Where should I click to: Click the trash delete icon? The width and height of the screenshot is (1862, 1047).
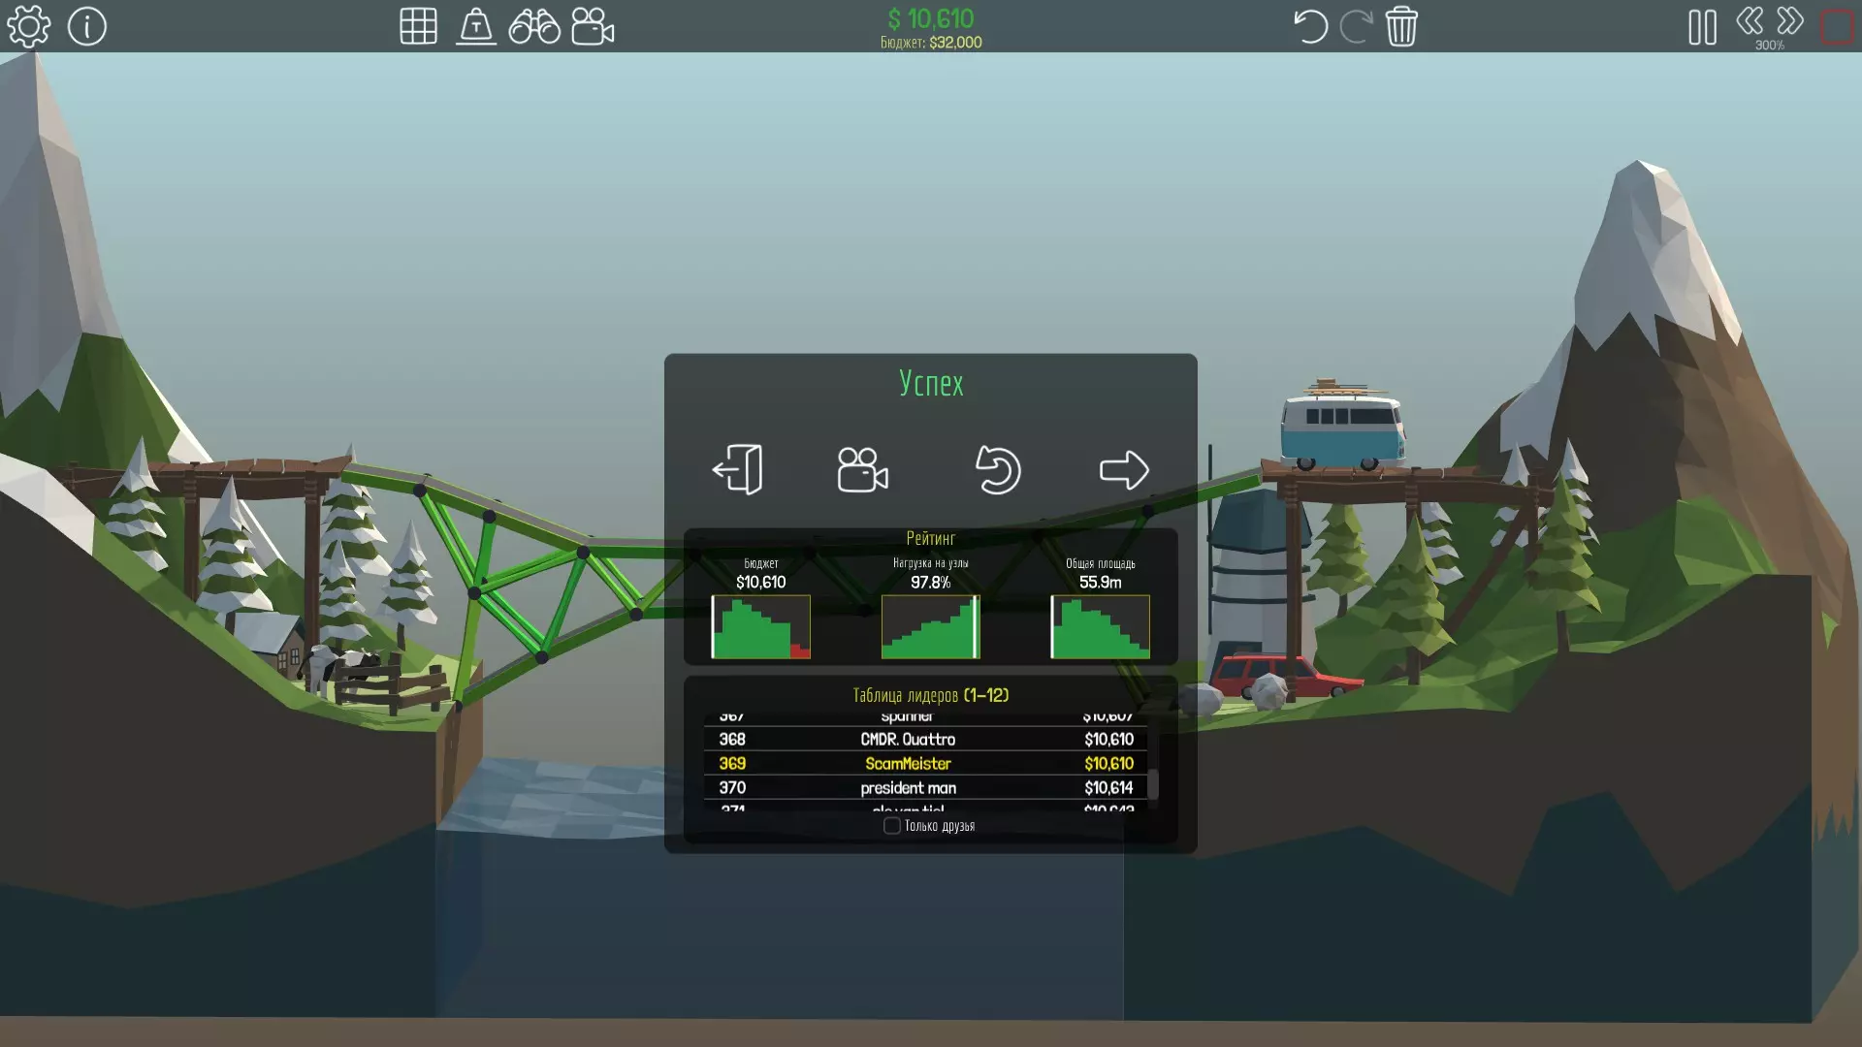click(1401, 26)
